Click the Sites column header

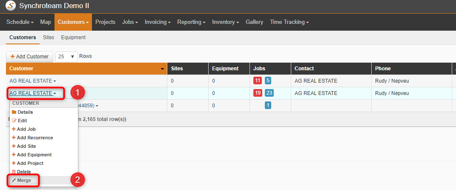pyautogui.click(x=188, y=69)
